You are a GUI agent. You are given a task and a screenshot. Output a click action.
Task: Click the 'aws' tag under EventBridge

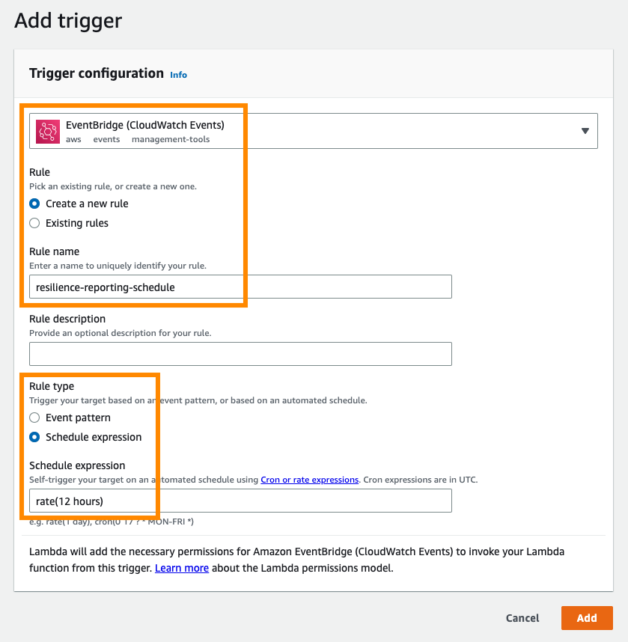tap(73, 139)
